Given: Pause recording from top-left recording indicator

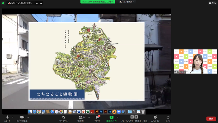Looking at the screenshot, I should pyautogui.click(x=37, y=3).
